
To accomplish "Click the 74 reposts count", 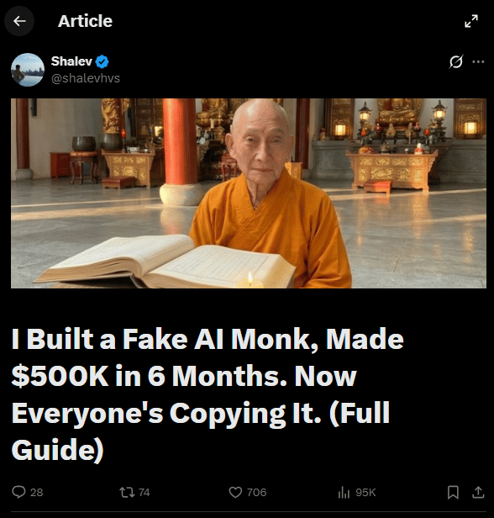I will pos(145,492).
